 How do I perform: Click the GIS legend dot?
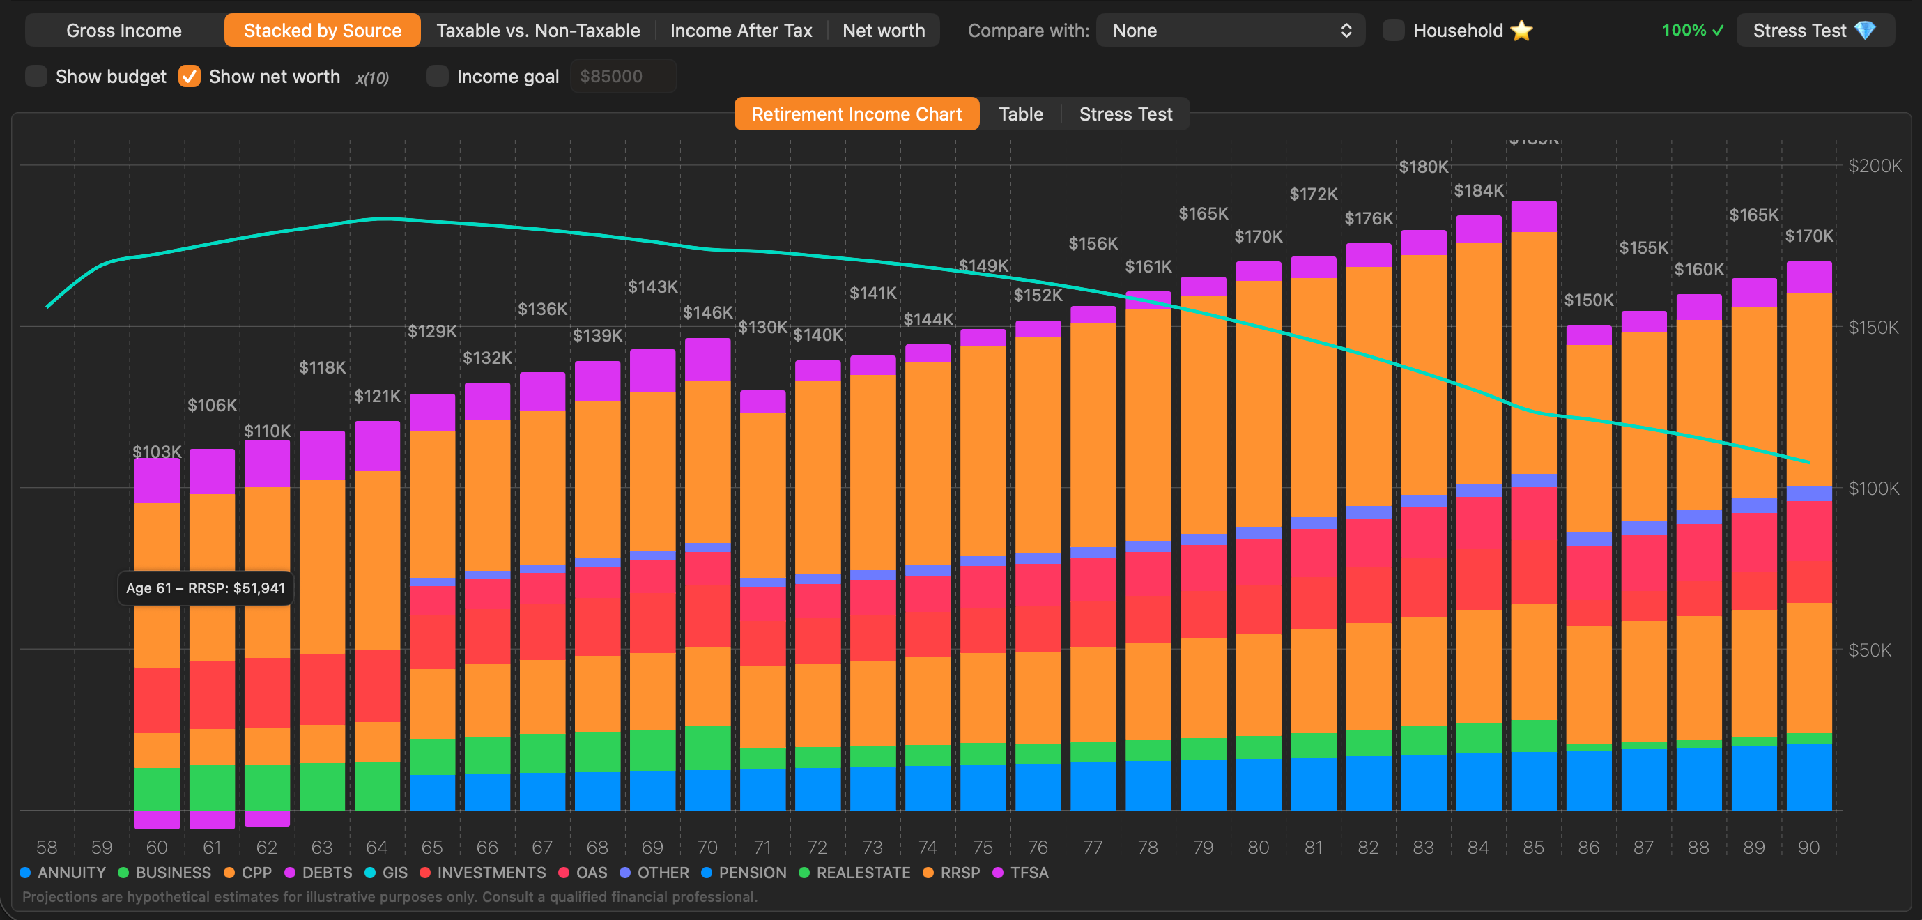point(370,872)
